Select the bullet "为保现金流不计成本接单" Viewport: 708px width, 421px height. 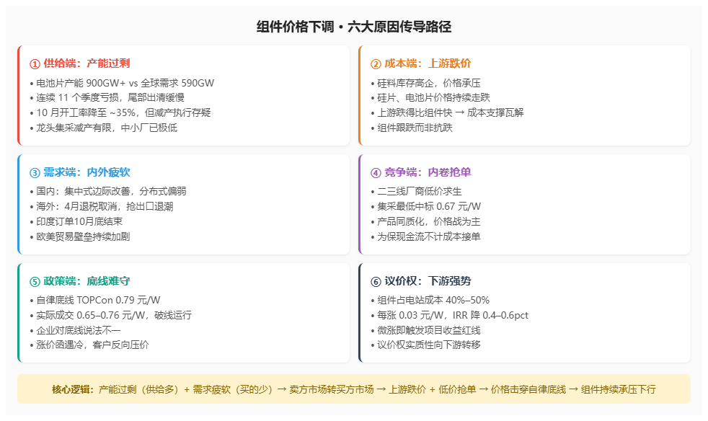tap(425, 236)
